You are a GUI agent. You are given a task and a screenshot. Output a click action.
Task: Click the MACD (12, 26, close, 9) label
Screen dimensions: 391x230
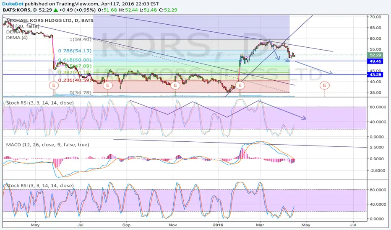[x=47, y=145]
